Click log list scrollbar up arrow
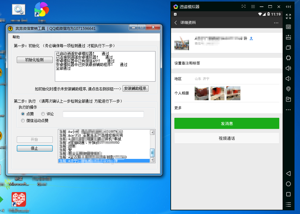Viewport: 300px width, 214px height. 152,132
